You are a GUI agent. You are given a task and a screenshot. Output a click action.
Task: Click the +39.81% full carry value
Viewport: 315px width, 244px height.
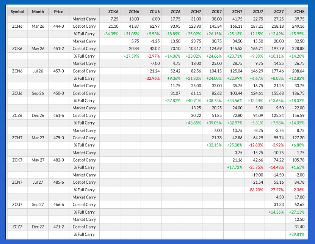[x=296, y=235]
